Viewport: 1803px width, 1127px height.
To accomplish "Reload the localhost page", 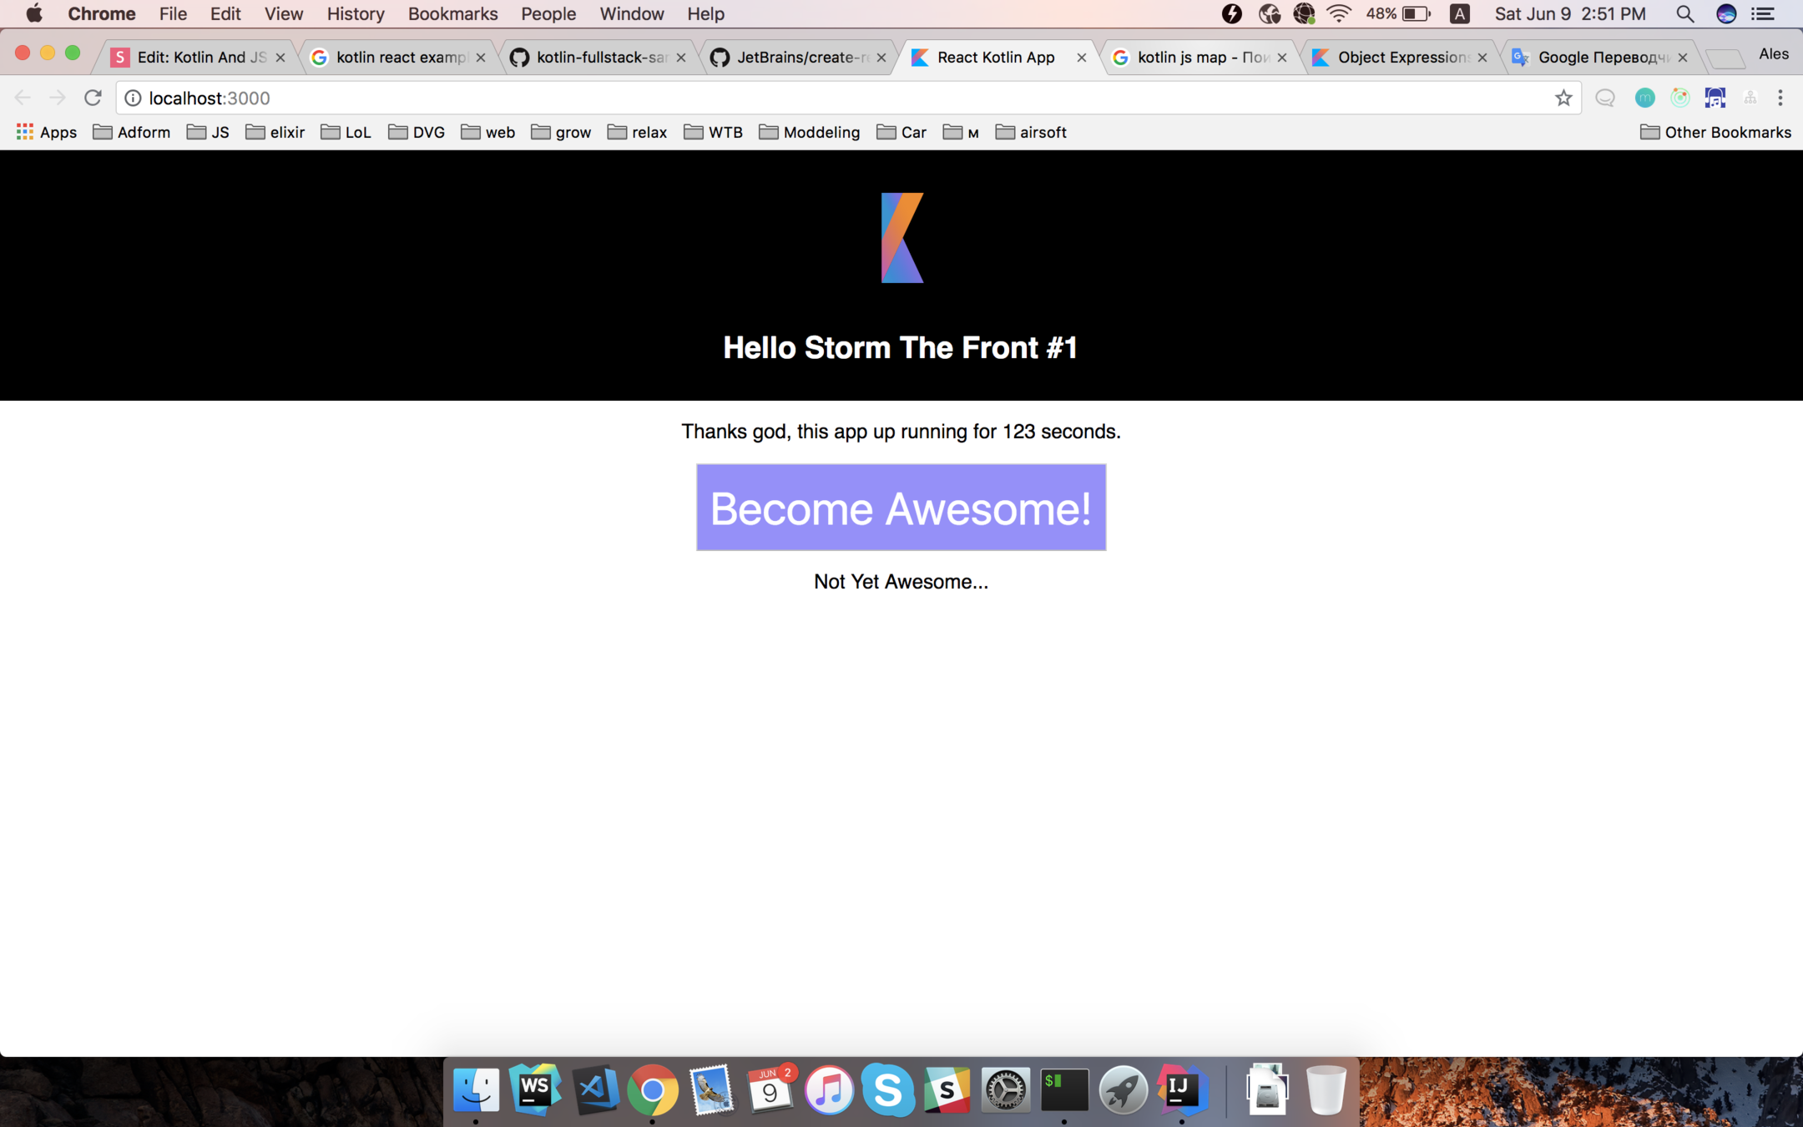I will pos(93,98).
